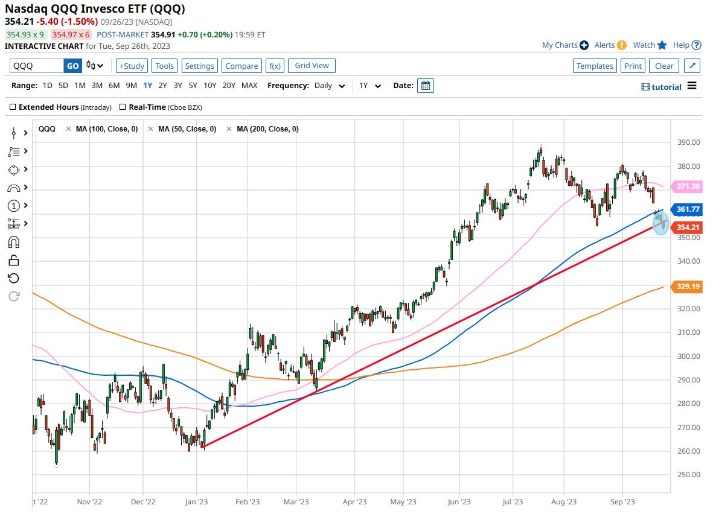Click the pink 371.38 MA price label
The height and width of the screenshot is (517, 713).
[687, 186]
